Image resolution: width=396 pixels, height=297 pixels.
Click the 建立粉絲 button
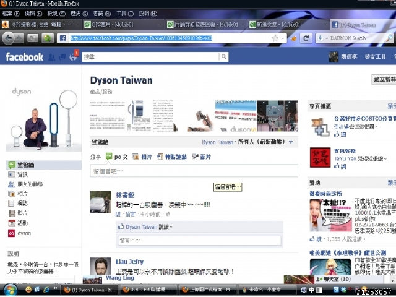(384, 80)
